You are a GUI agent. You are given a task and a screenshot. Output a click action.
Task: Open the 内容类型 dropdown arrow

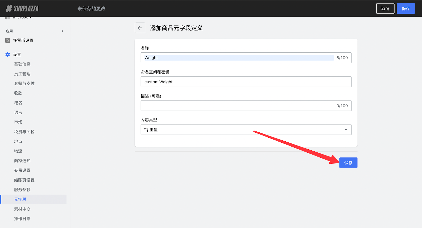pyautogui.click(x=346, y=130)
